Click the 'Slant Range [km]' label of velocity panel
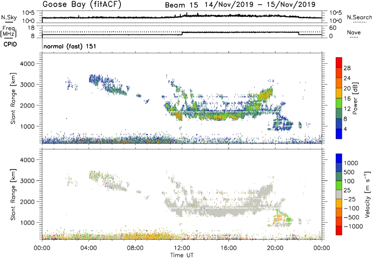Image resolution: width=372 pixels, height=258 pixels. (x=13, y=194)
